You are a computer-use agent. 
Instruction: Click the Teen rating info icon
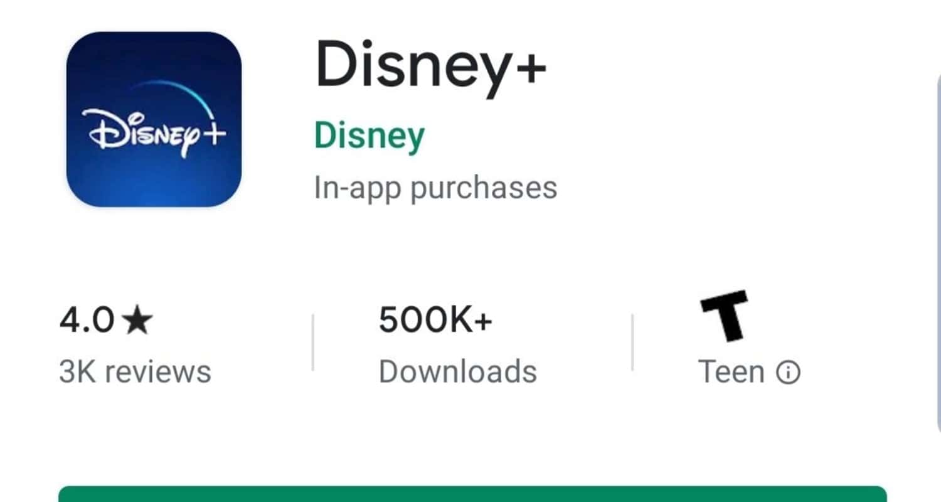click(789, 373)
